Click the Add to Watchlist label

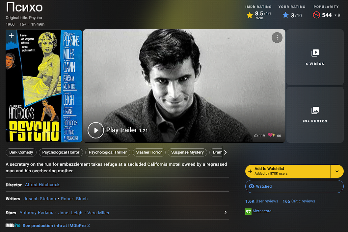coord(269,169)
